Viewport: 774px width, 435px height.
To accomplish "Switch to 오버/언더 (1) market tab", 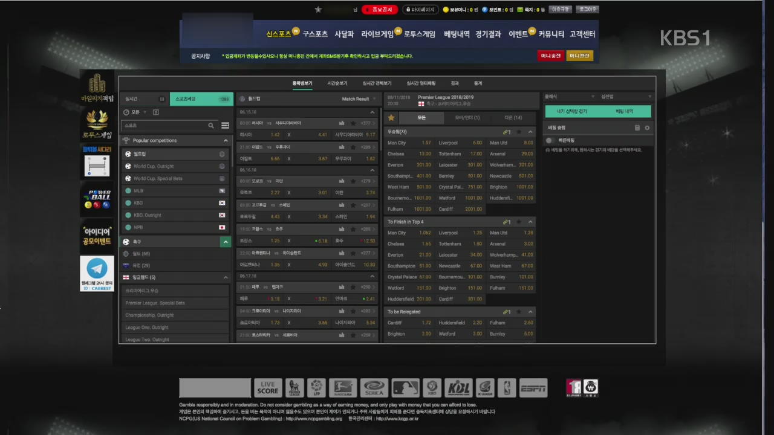I will (467, 118).
